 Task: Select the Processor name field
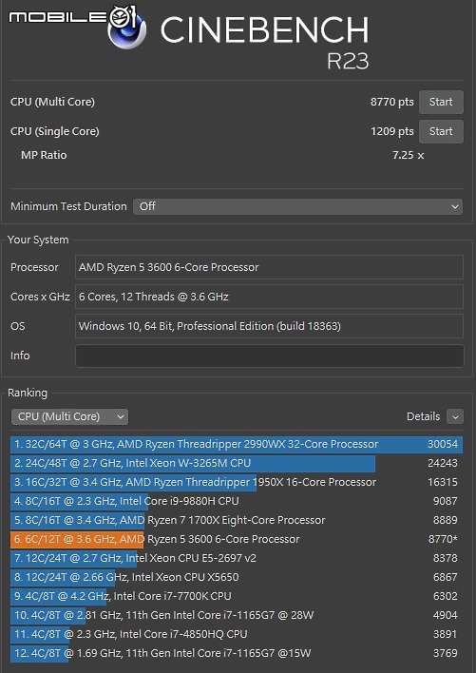(x=269, y=267)
